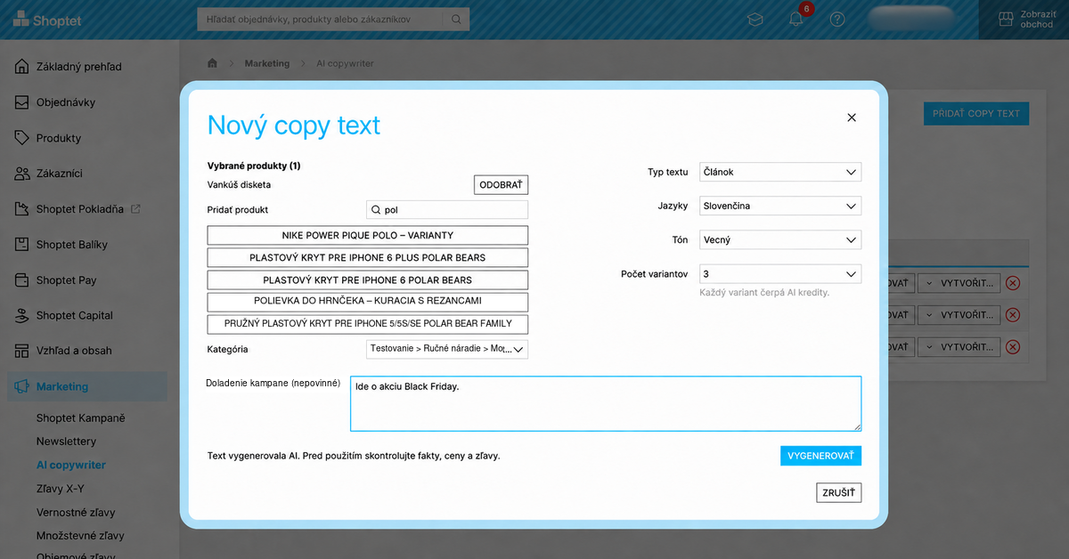Click the first red delete circle icon
This screenshot has width=1069, height=559.
(x=1013, y=283)
